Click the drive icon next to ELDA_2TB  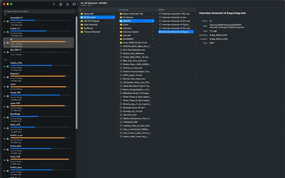tap(8, 160)
